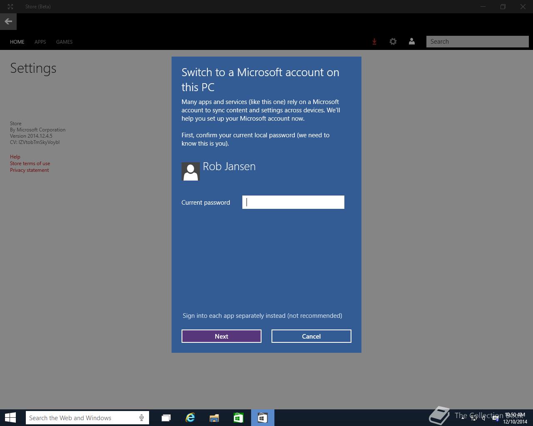Open the downloads arrow icon

374,42
